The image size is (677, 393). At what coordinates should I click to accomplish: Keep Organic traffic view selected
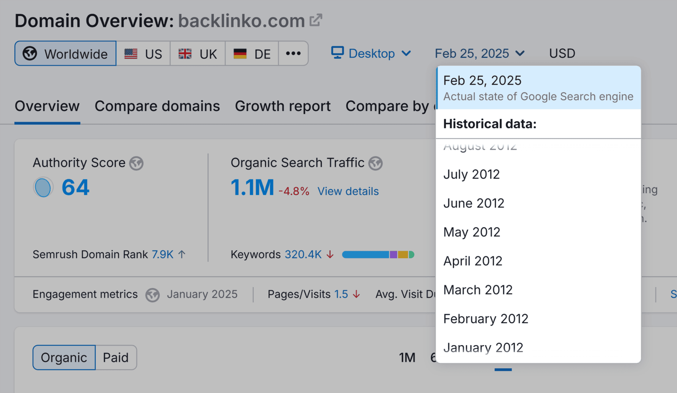pos(64,357)
